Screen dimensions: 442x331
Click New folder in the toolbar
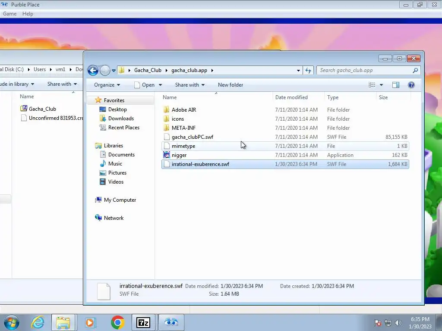click(230, 85)
